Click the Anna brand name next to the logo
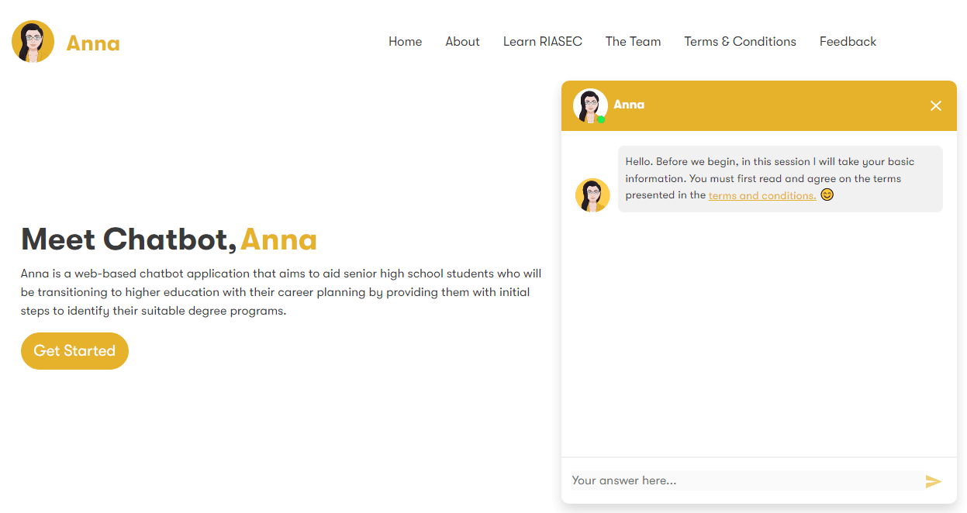Image resolution: width=967 pixels, height=513 pixels. coord(93,43)
